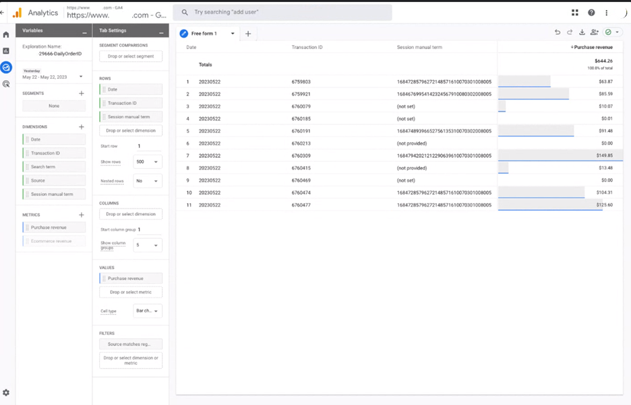
Task: Click the $149.85 revenue bar cell
Action: [x=560, y=155]
